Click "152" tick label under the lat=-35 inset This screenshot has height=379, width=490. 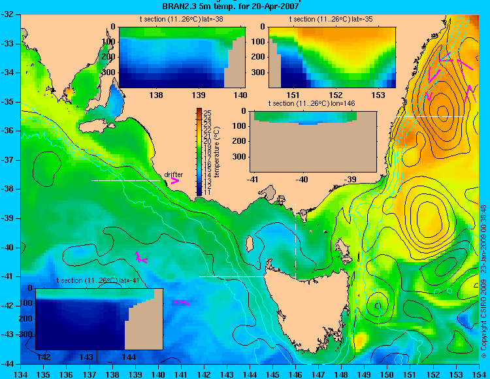[336, 95]
